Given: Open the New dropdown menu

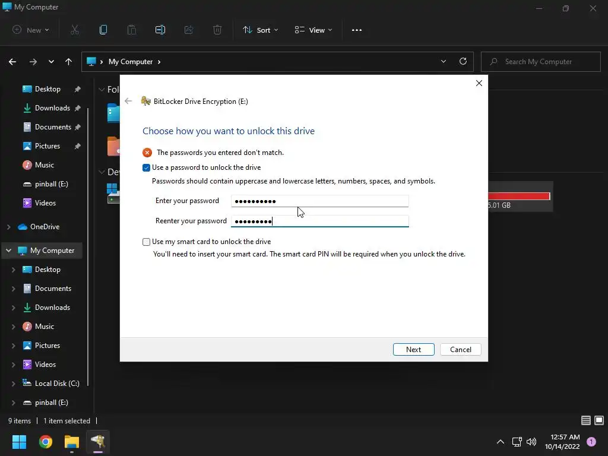Looking at the screenshot, I should tap(31, 30).
